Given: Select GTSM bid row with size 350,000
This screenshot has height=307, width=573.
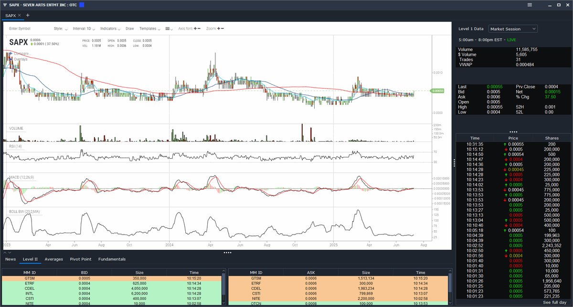Looking at the screenshot, I should click(x=112, y=277).
